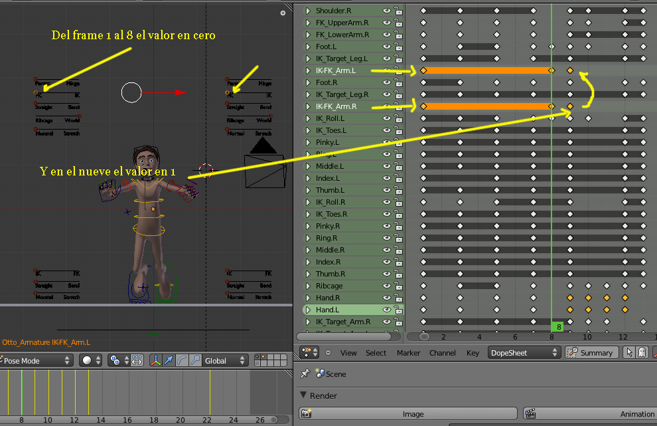This screenshot has width=657, height=426.
Task: Click the dope sheet horizontal frame scrollbar handle
Action: [x=424, y=336]
